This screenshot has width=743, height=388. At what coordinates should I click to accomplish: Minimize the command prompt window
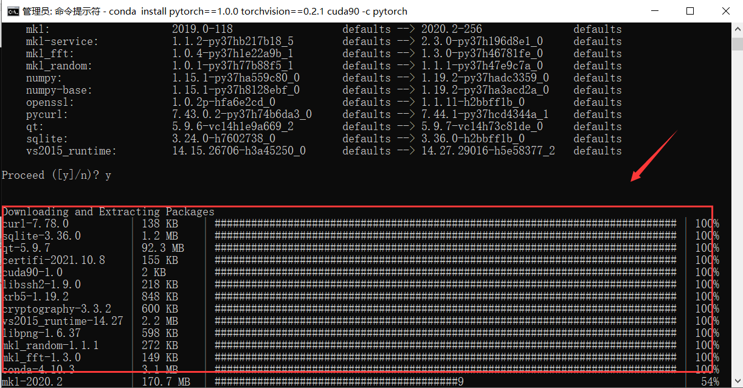655,11
